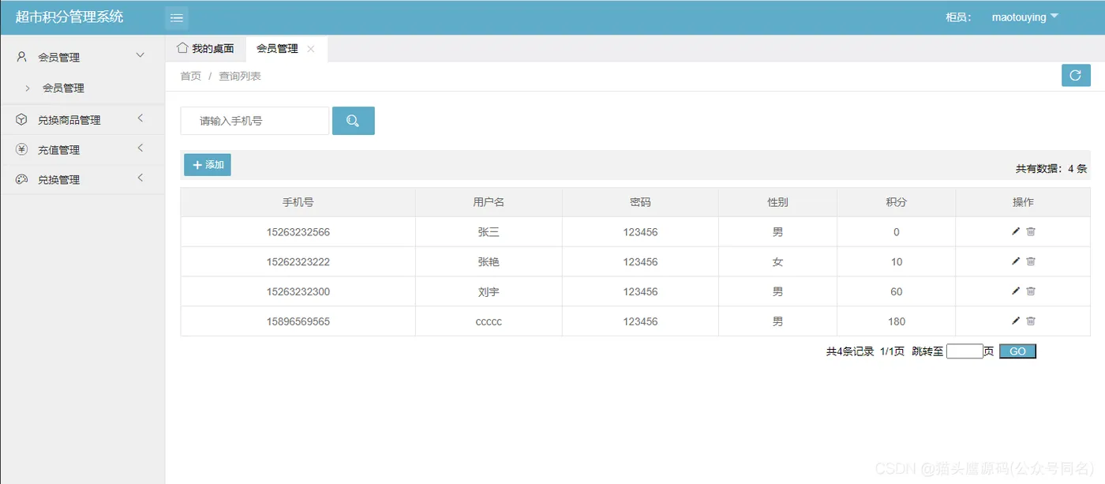Open the 充值管理 sidebar menu
Screen dimensions: 1105x484
point(82,150)
